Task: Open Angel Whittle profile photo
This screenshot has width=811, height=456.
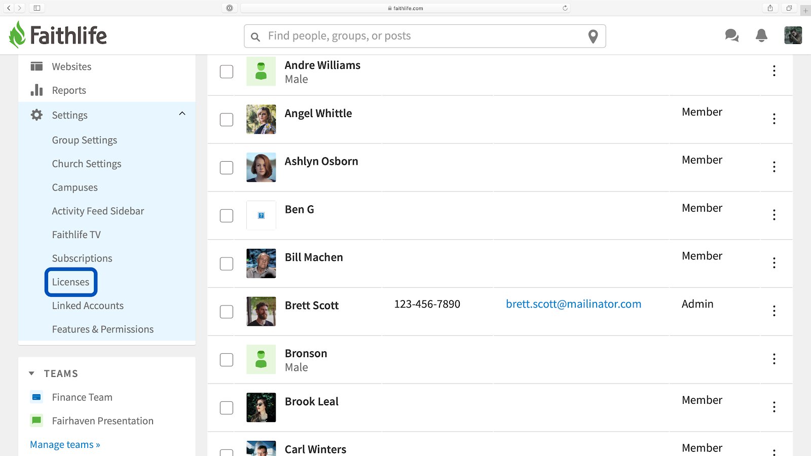Action: 261,119
